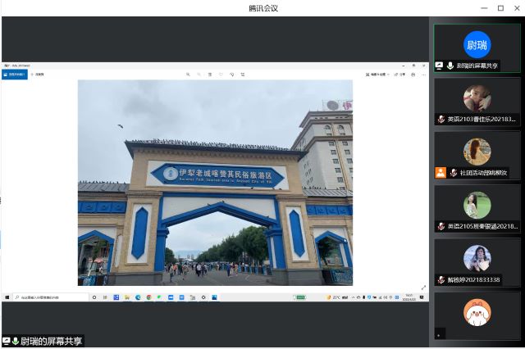Viewport: 525px width, 349px height.
Task: Maximize the 腾讯会议 window
Action: [500, 8]
